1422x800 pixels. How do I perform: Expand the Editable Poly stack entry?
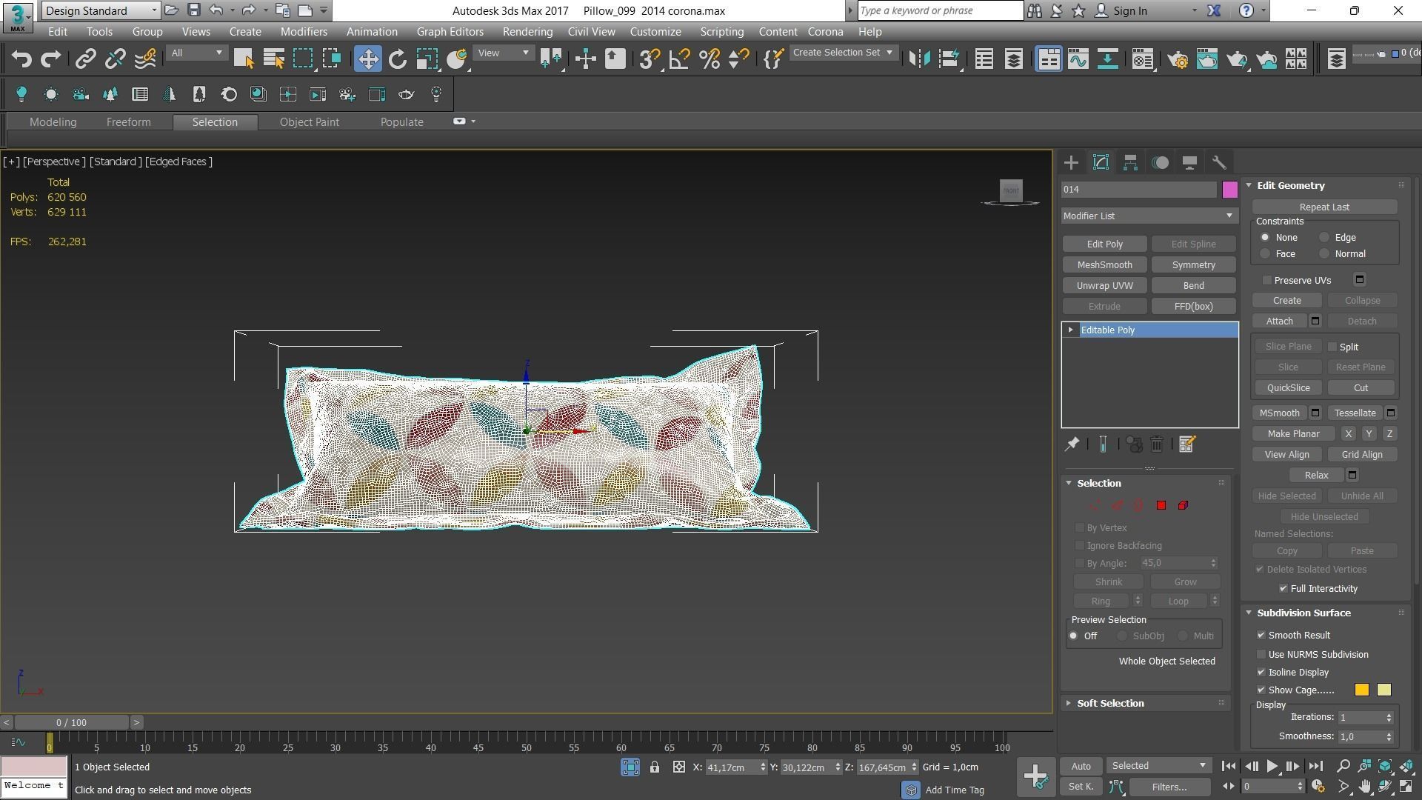[1070, 330]
